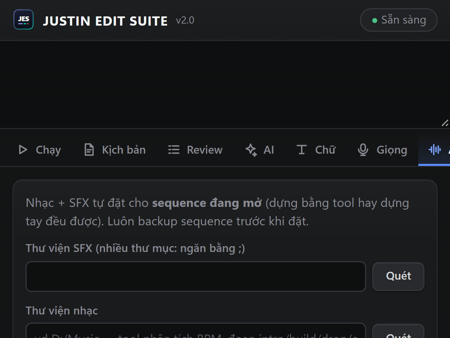Focus the Thư viện nhạc path input
Viewport: 450px width, 338px height.
[x=196, y=331]
